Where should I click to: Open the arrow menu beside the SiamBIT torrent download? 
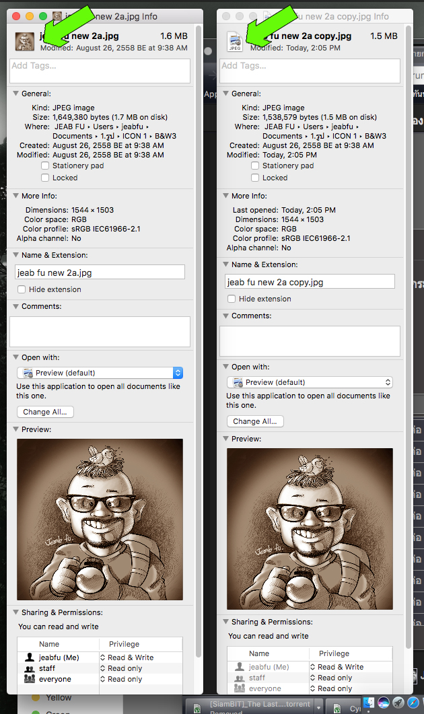point(319,708)
